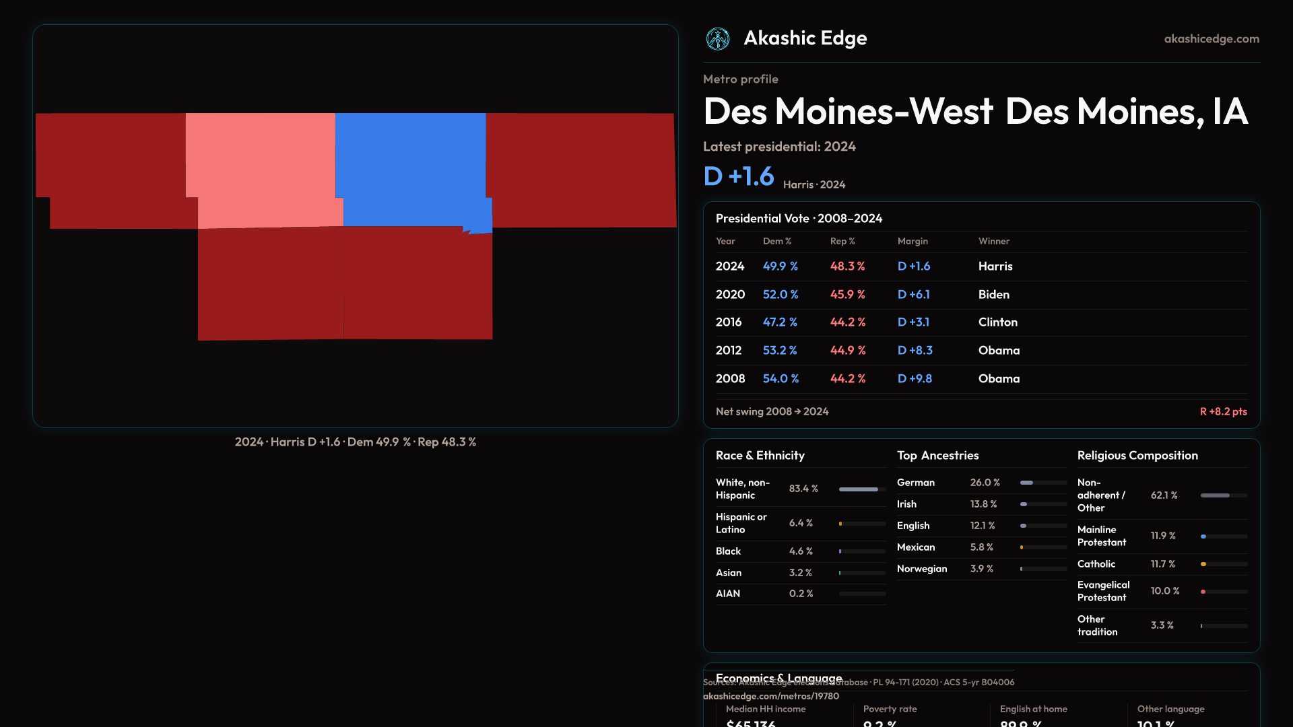Click the Akashic Edge logo icon
The width and height of the screenshot is (1293, 727).
[718, 39]
